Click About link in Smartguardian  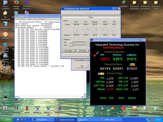[103, 98]
